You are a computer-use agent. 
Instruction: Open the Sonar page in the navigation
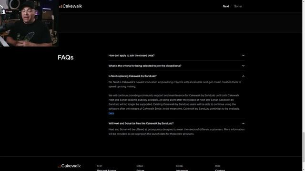pos(238,6)
